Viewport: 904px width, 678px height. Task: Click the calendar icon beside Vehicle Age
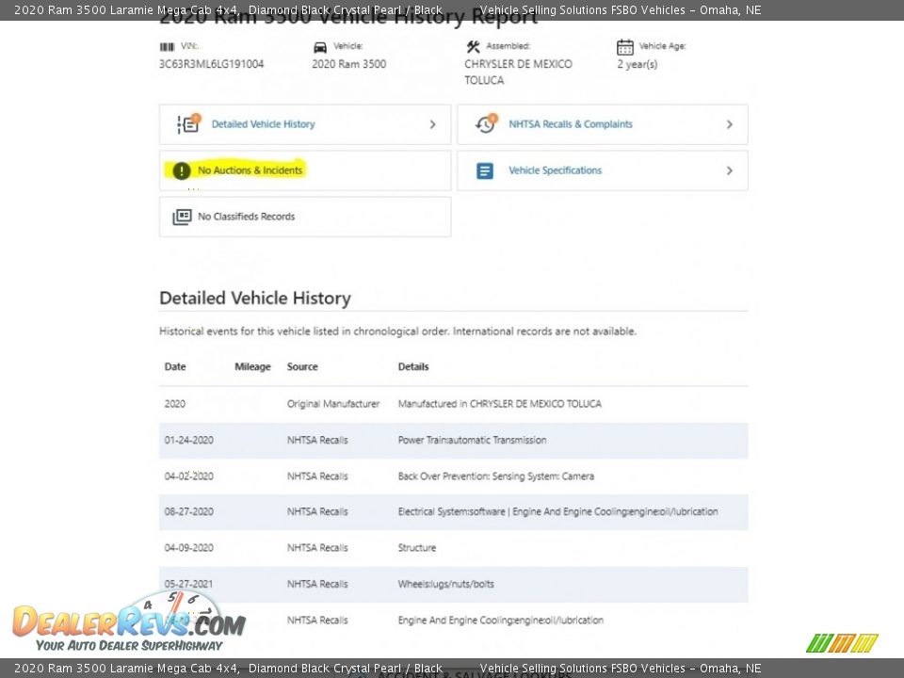(x=625, y=47)
